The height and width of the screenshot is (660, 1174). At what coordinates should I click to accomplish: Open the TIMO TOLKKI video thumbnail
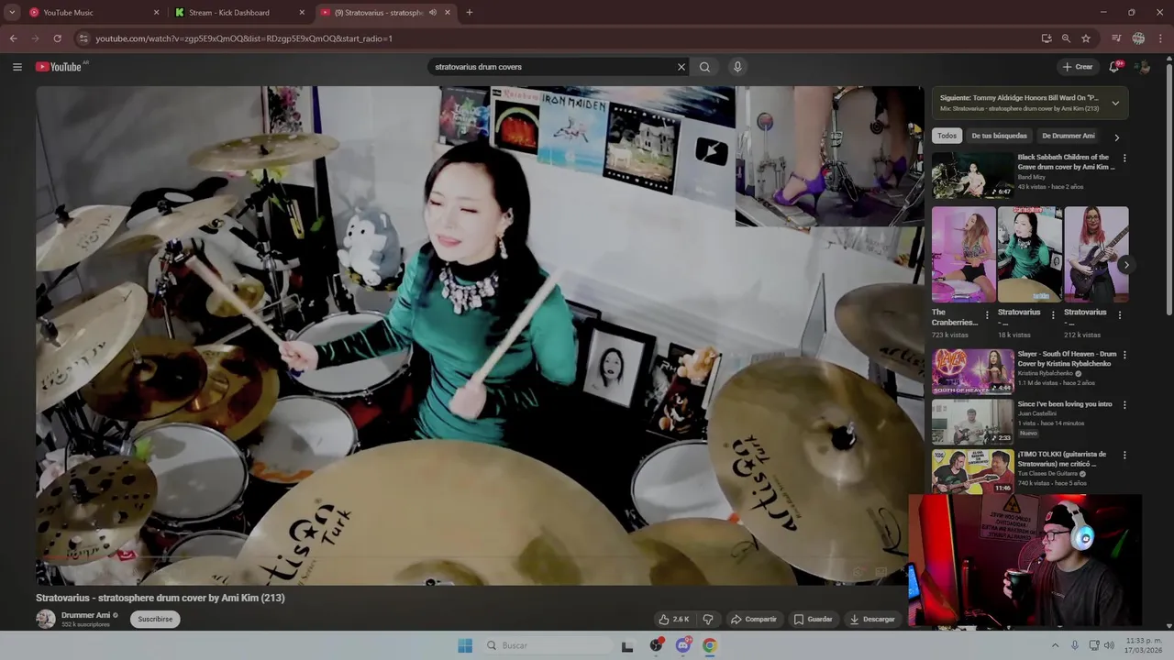click(973, 471)
